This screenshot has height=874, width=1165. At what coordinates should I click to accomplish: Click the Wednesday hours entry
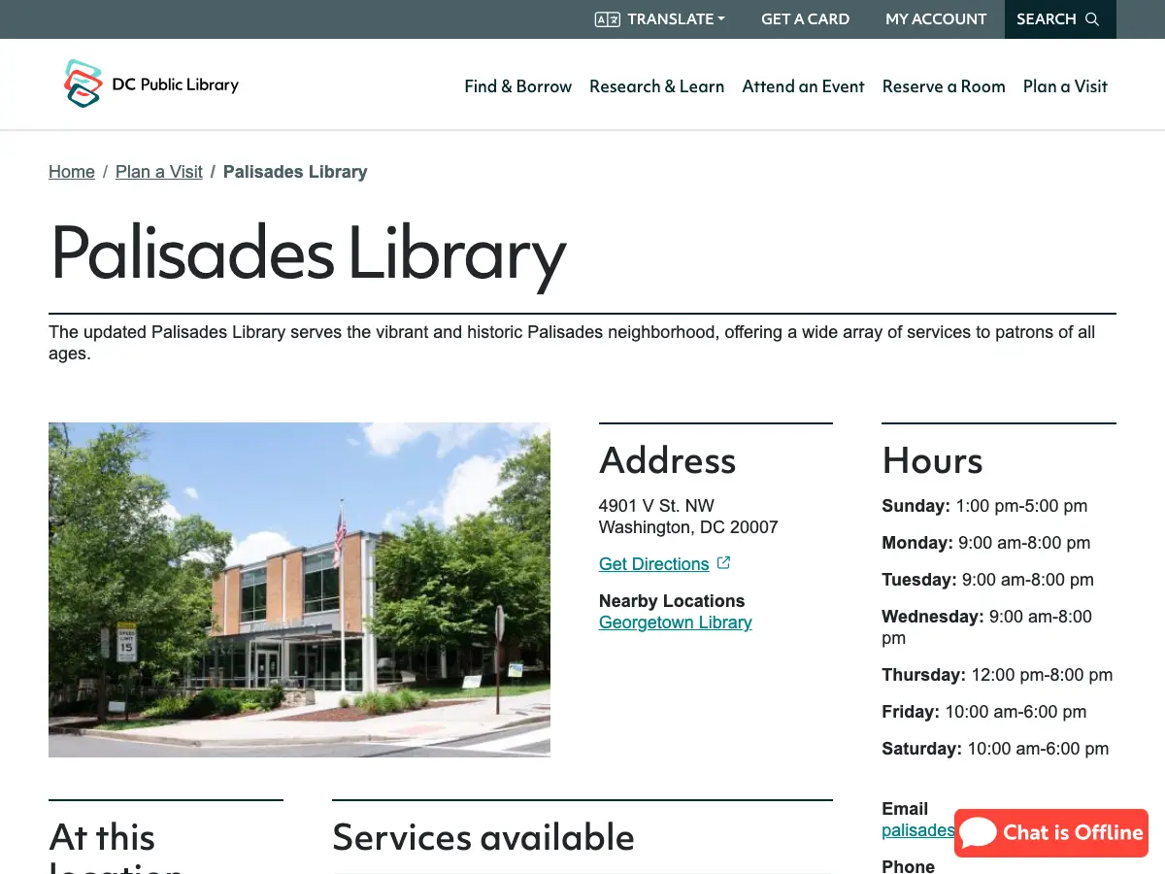click(x=986, y=627)
